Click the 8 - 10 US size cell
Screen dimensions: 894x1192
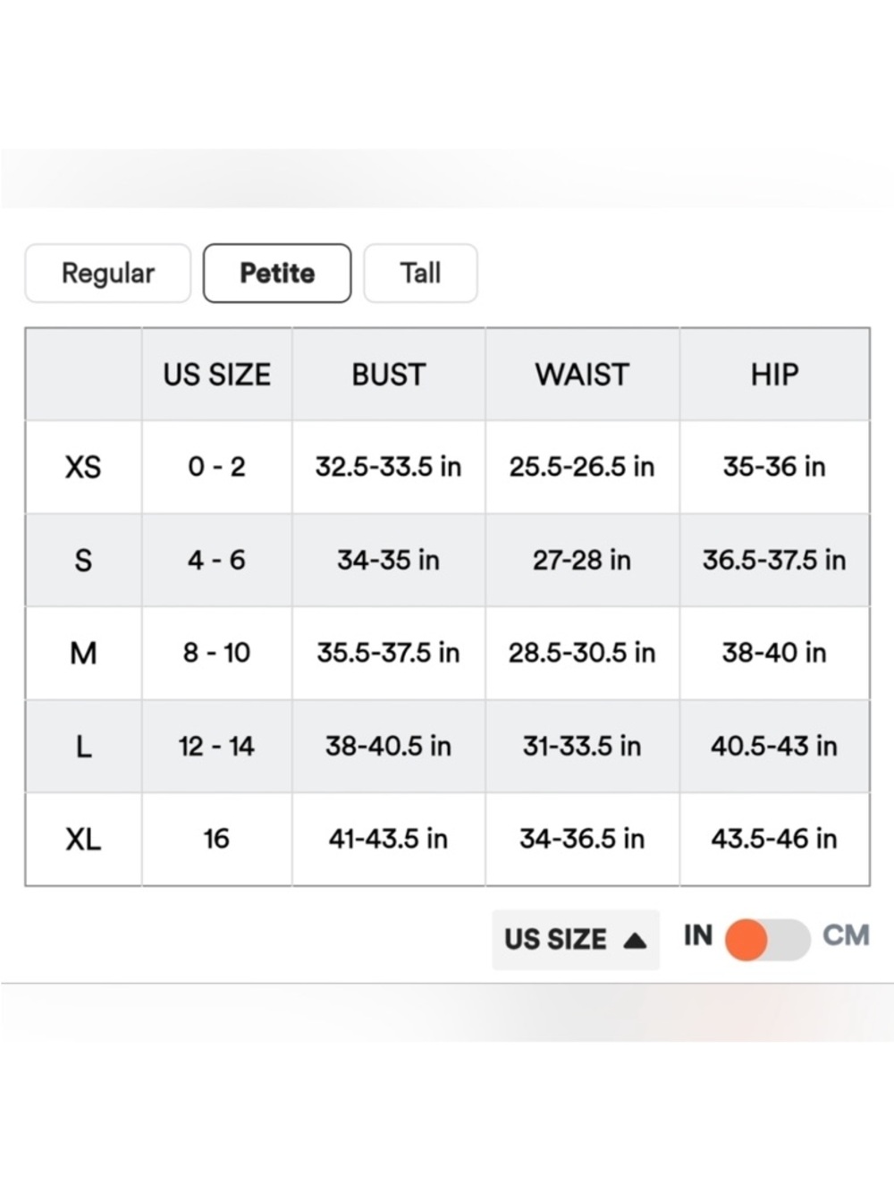216,654
